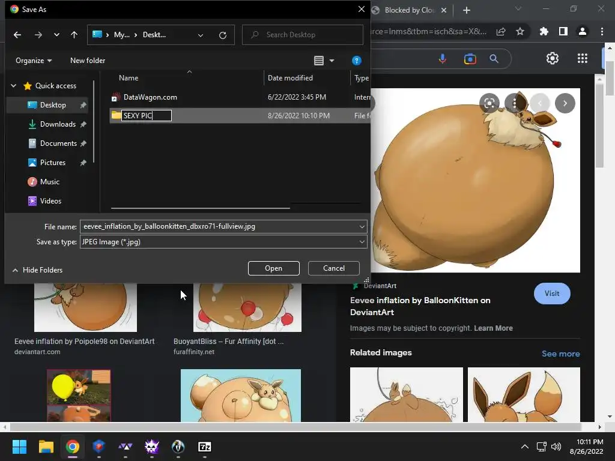Open Google quick settings gear

(x=553, y=58)
